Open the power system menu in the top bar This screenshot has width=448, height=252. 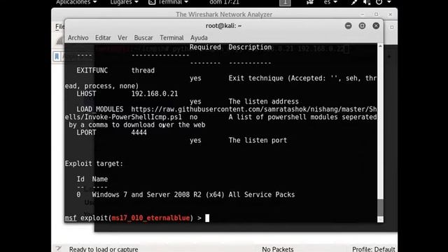383,2
